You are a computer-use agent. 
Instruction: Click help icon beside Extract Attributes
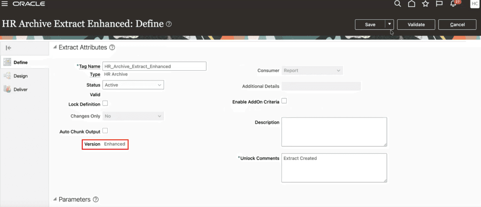coord(112,47)
